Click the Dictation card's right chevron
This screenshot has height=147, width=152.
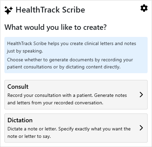pyautogui.click(x=141, y=128)
